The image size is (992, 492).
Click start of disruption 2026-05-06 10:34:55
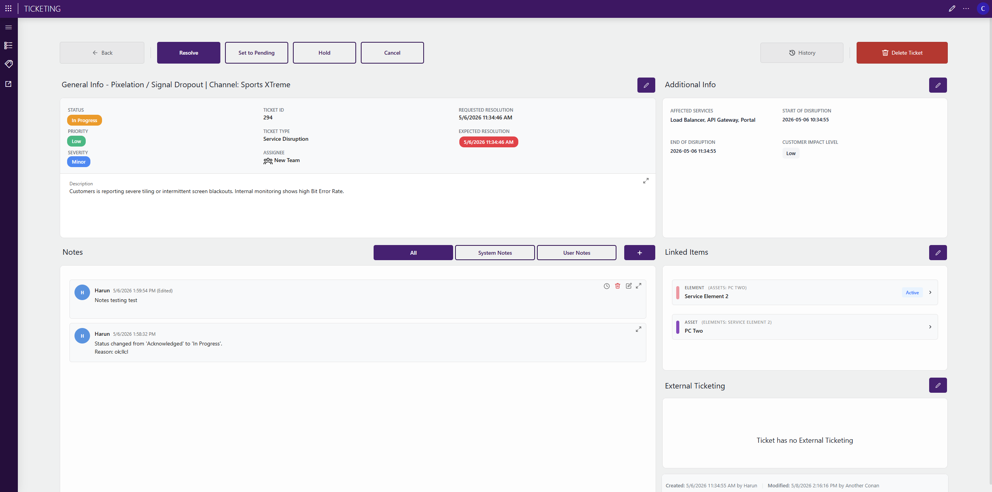[805, 120]
